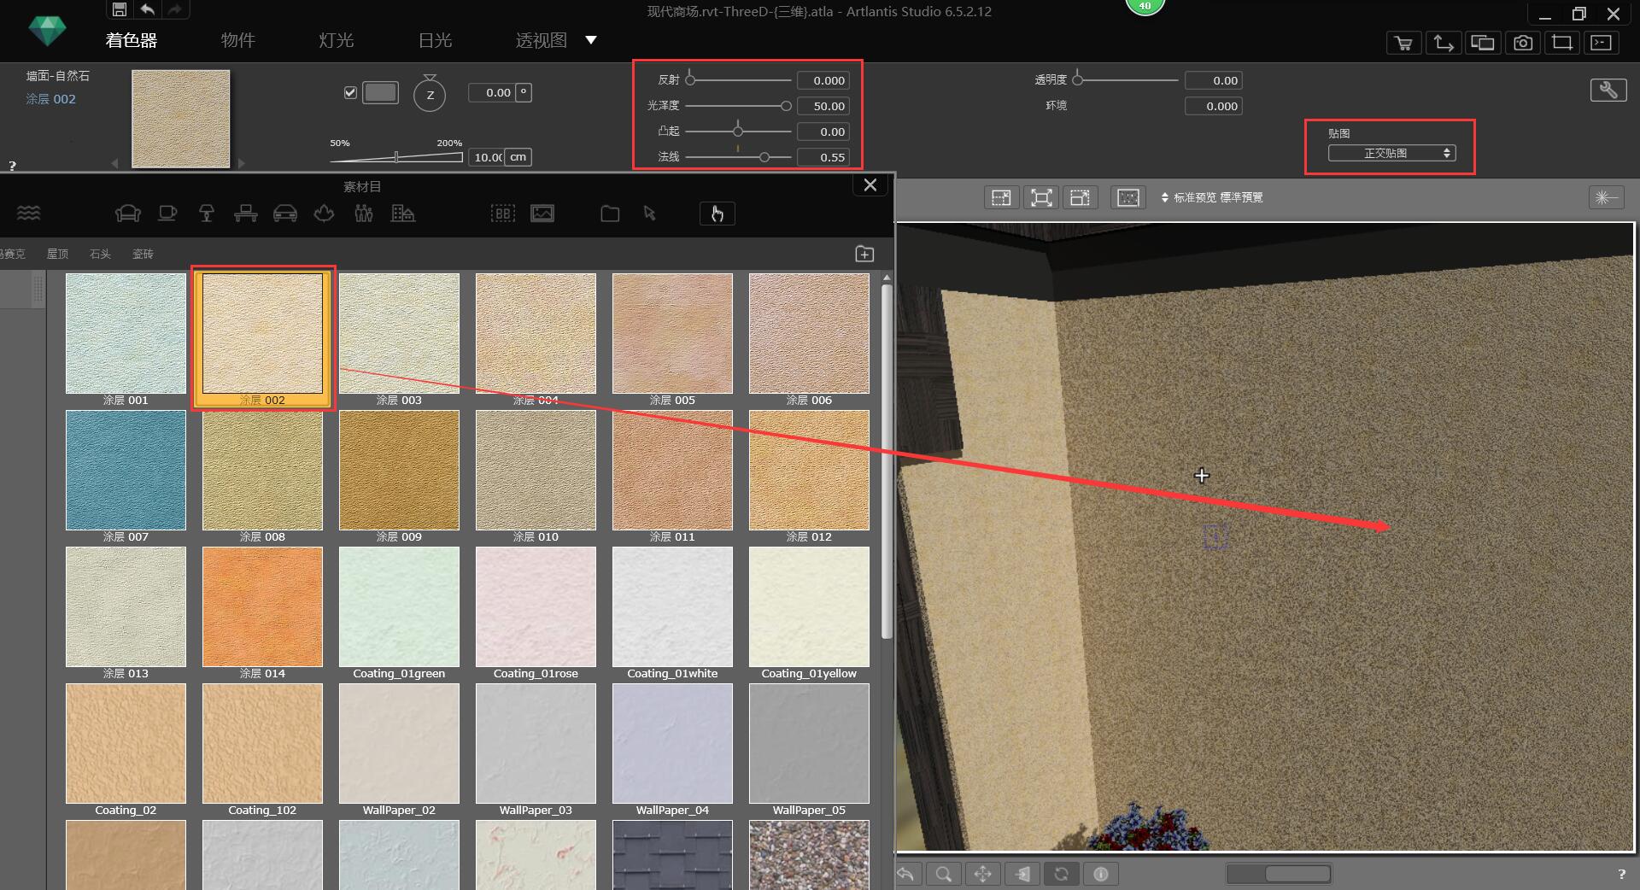Open the Artlantis diamond logo menu
The height and width of the screenshot is (890, 1640).
point(46,31)
